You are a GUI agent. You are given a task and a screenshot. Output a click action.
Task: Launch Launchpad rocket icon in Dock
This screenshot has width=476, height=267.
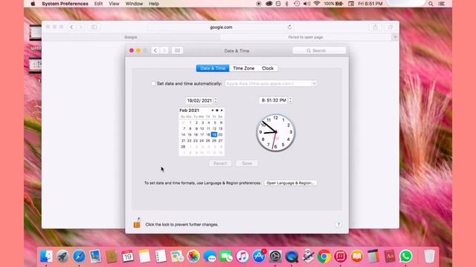(x=62, y=257)
